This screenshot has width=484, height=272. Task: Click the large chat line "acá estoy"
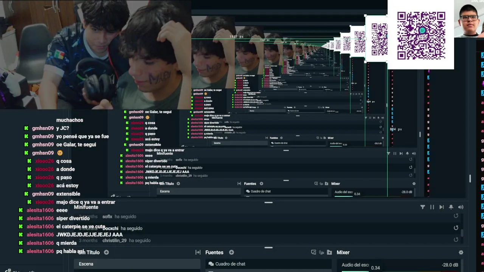pos(67,185)
